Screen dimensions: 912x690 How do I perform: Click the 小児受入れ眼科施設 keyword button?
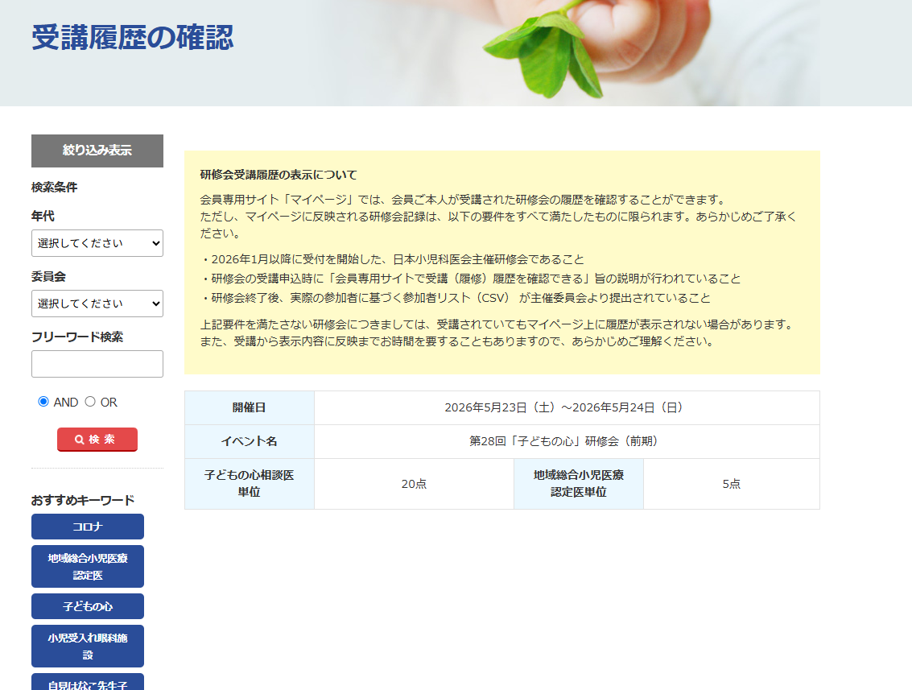click(88, 647)
